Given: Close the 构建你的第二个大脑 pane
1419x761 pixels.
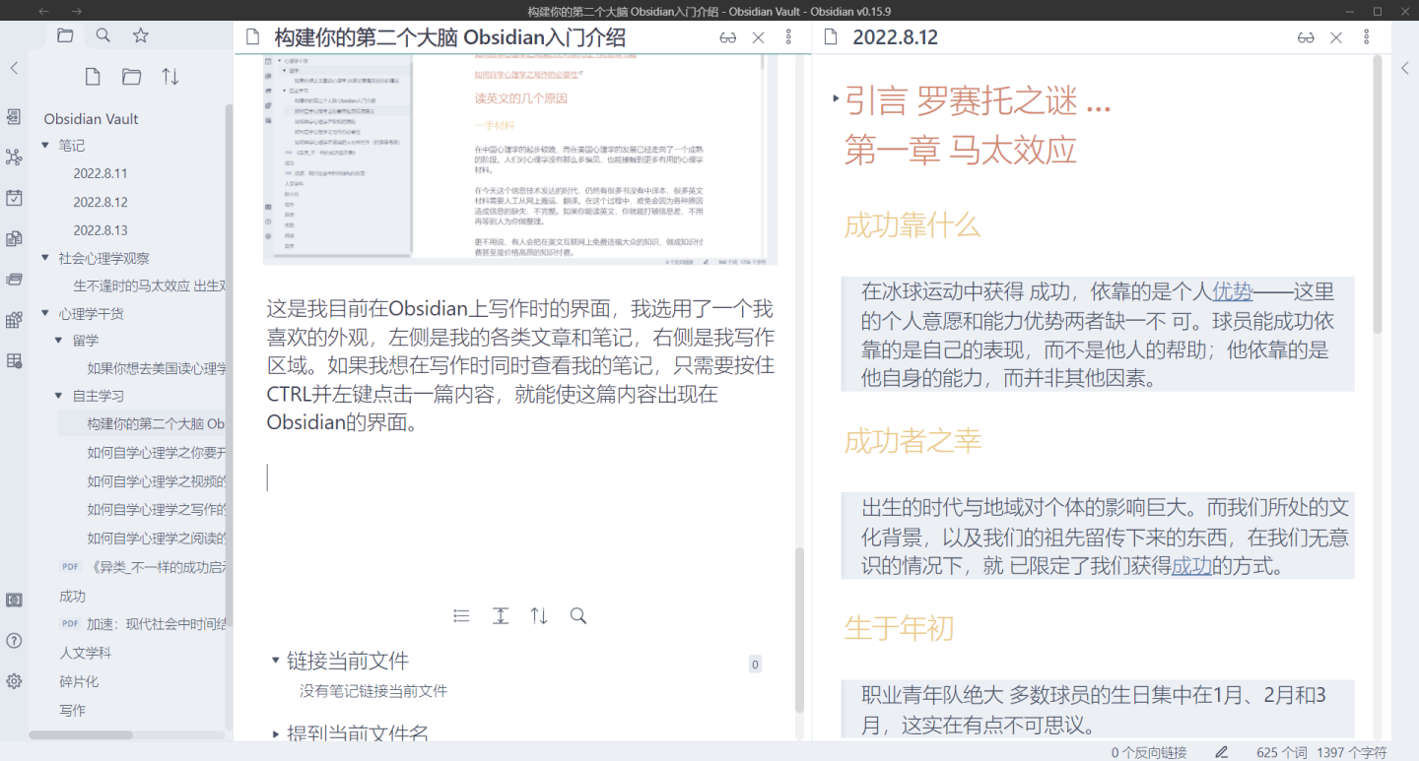Looking at the screenshot, I should (758, 37).
